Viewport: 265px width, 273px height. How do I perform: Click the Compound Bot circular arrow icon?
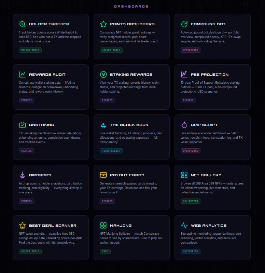(184, 24)
